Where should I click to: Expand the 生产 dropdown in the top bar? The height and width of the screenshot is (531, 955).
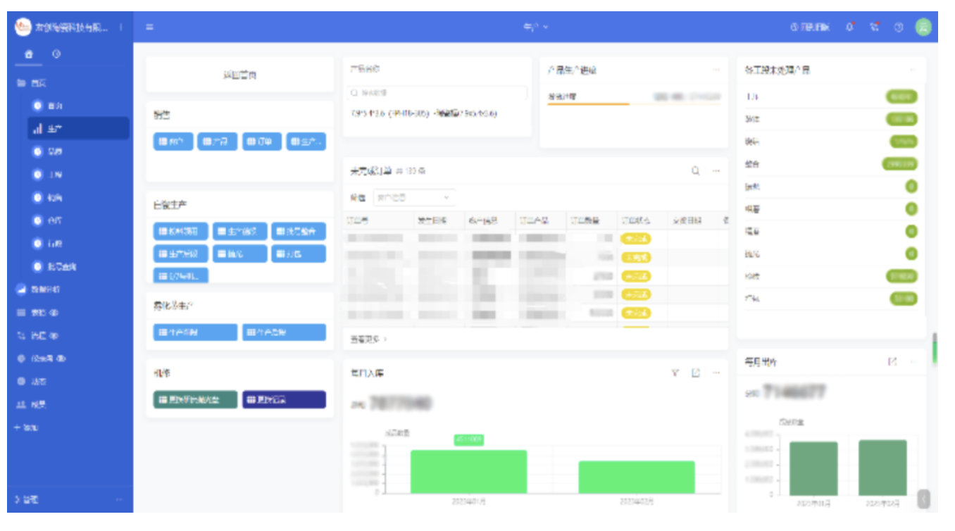535,27
